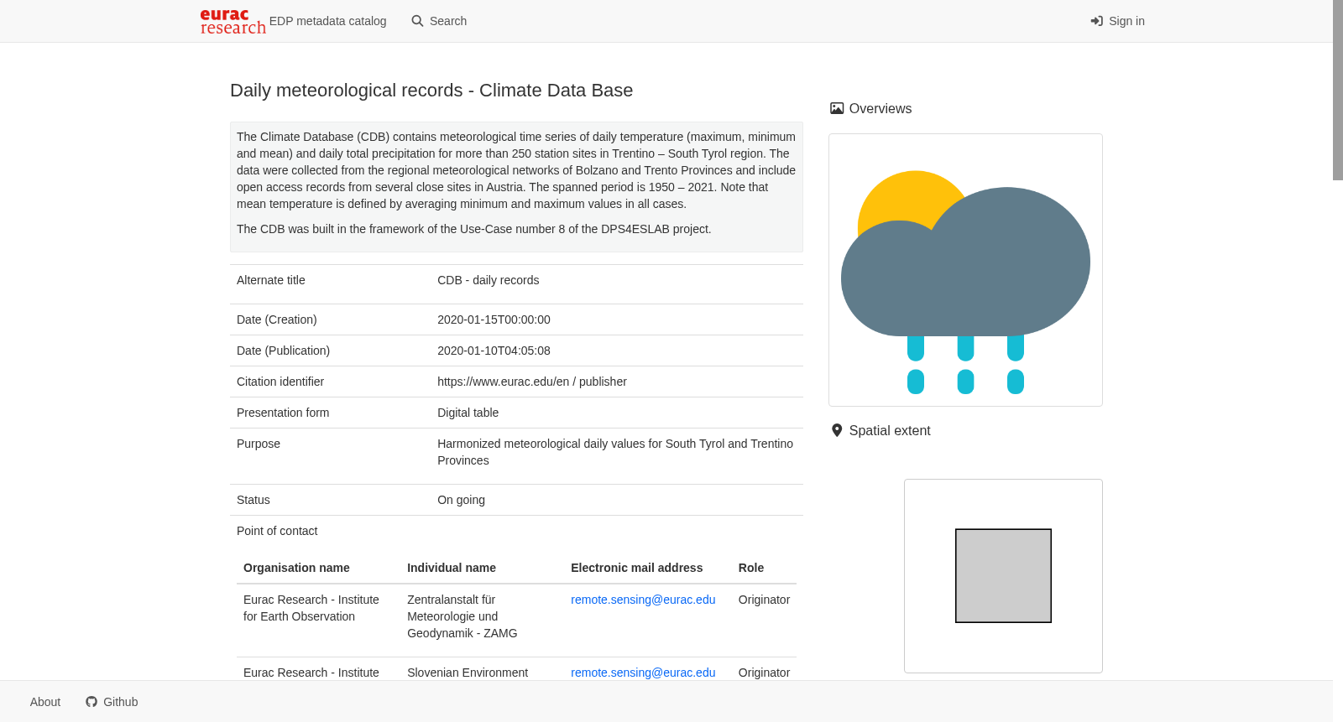Click the Overviews picture icon

837,108
